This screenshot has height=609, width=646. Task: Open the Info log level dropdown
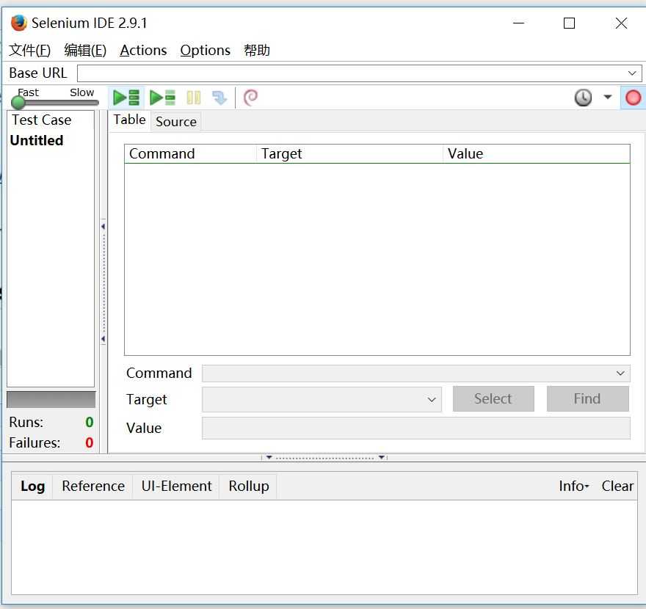click(x=574, y=486)
